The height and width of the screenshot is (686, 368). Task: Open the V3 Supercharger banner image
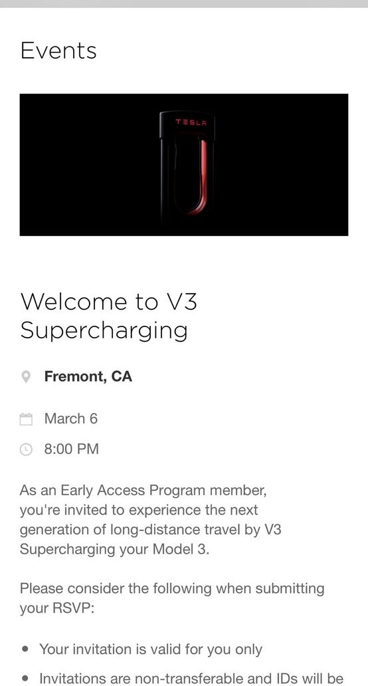(x=184, y=164)
